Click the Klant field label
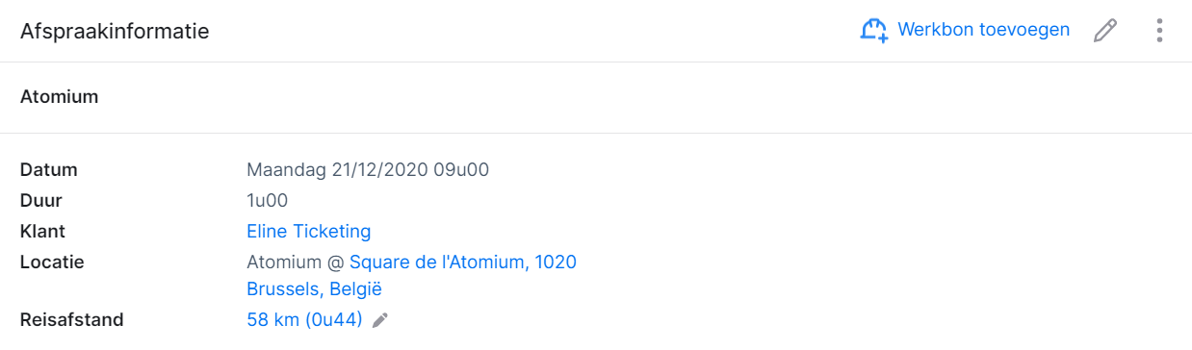Image resolution: width=1192 pixels, height=350 pixels. (x=42, y=232)
